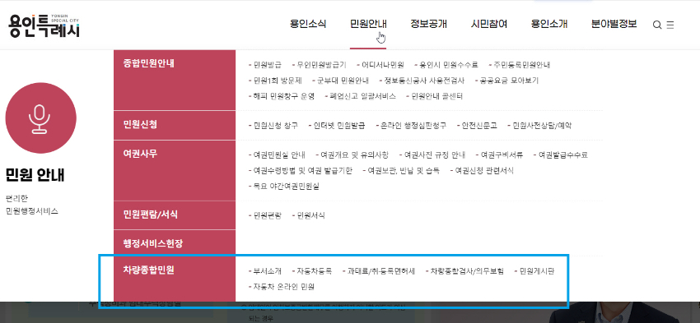
Task: Open the 여권민원실 안내 link
Action: pyautogui.click(x=279, y=155)
